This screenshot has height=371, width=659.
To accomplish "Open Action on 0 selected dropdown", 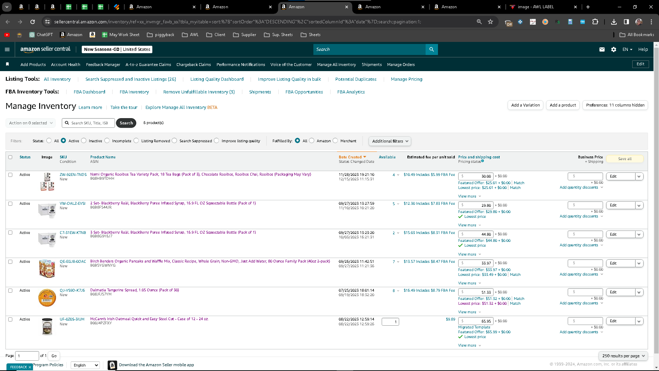I will coord(31,123).
